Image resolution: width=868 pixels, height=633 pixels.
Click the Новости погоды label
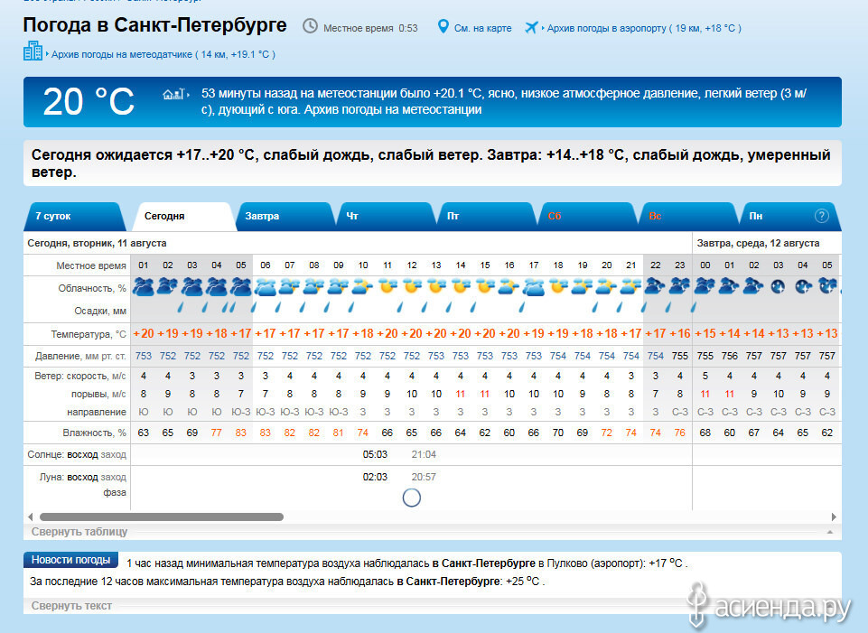[70, 560]
